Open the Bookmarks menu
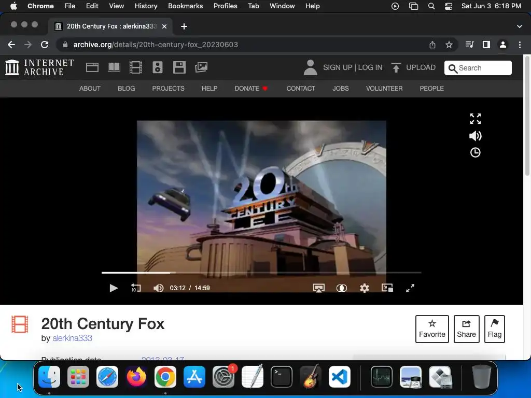 tap(186, 6)
